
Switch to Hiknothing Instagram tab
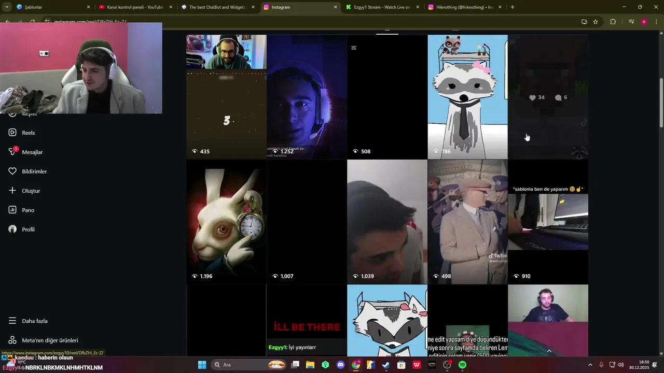pos(464,7)
